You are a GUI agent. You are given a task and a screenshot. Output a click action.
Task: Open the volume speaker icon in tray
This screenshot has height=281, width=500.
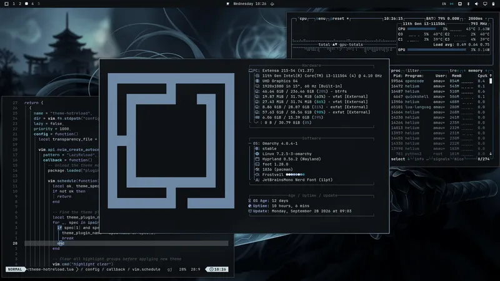[476, 4]
